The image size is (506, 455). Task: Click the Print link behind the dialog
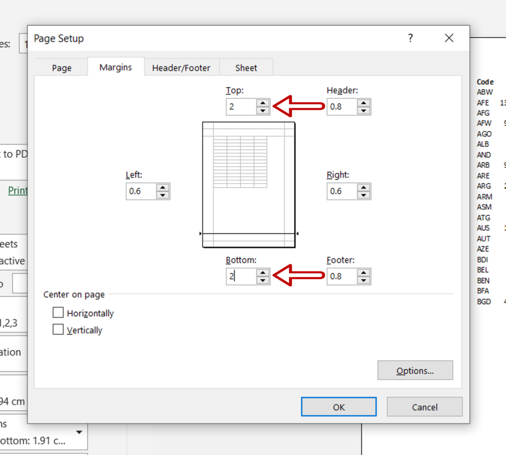point(18,191)
